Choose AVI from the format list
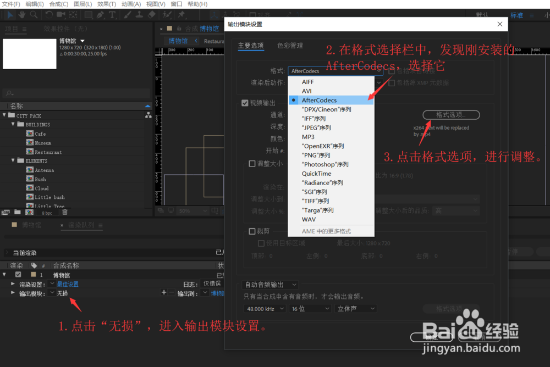Image resolution: width=550 pixels, height=367 pixels. 331,91
